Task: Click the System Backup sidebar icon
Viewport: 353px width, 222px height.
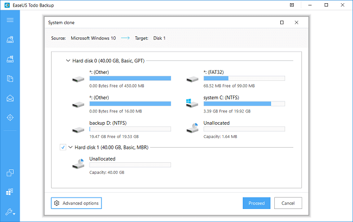Action: click(10, 59)
